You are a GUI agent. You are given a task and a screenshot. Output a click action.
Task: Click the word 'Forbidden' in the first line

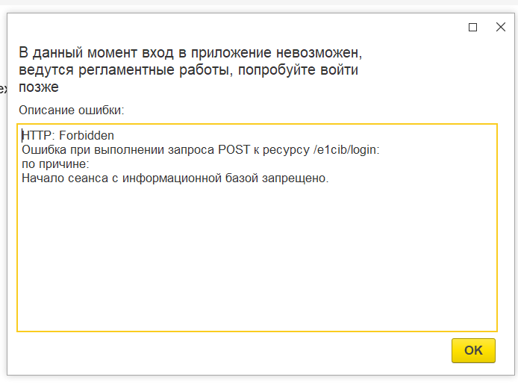click(87, 136)
